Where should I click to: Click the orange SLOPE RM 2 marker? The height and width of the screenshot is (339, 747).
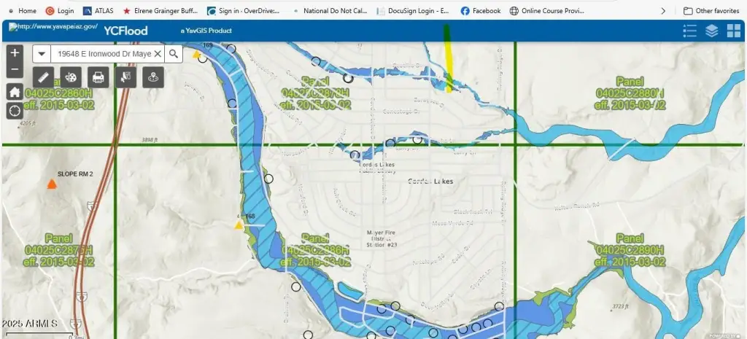click(x=52, y=184)
